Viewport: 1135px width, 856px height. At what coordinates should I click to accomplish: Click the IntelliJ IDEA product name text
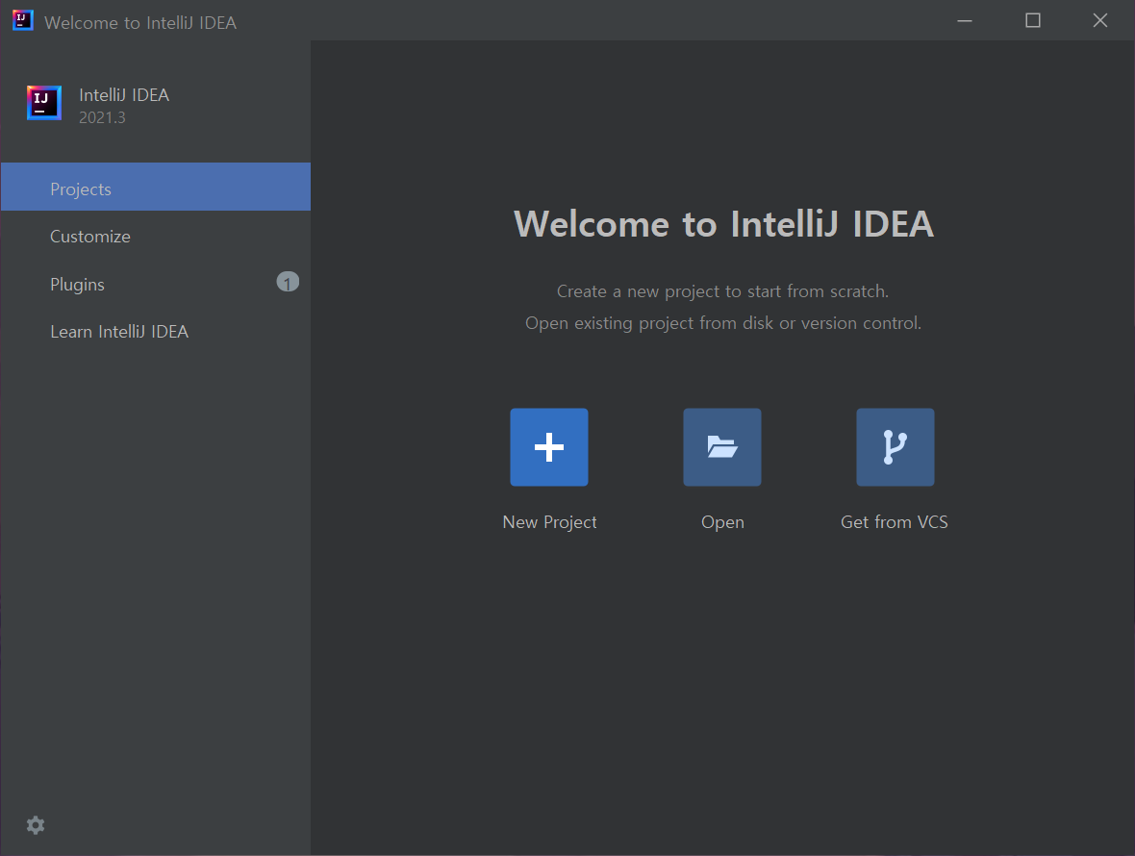pos(124,95)
